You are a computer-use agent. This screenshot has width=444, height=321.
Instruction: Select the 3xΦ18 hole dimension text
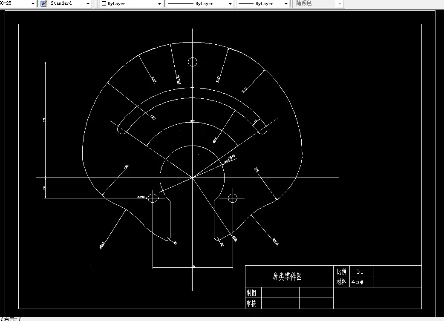click(141, 197)
